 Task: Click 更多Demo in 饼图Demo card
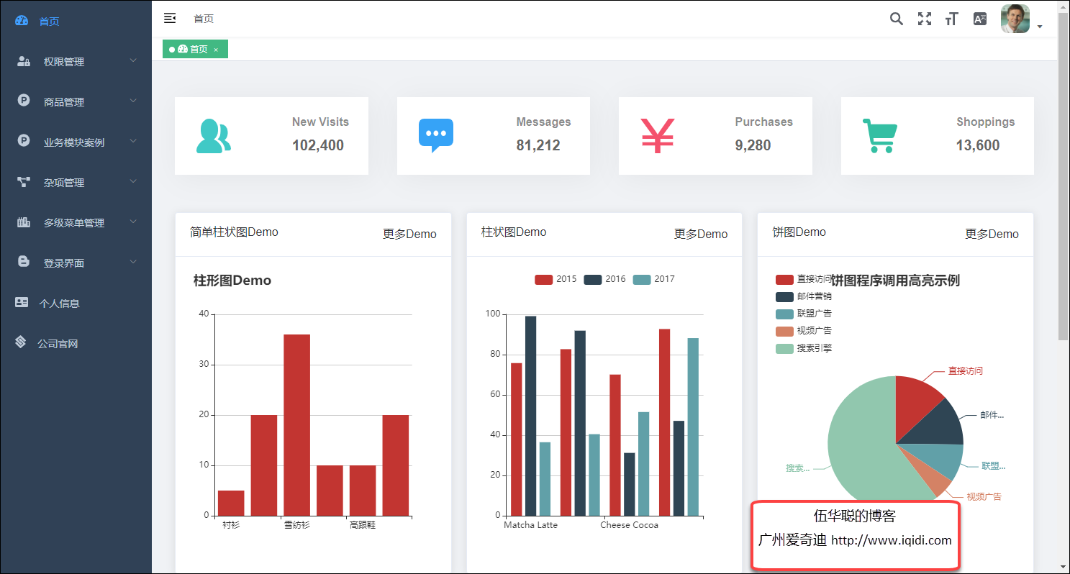tap(992, 234)
